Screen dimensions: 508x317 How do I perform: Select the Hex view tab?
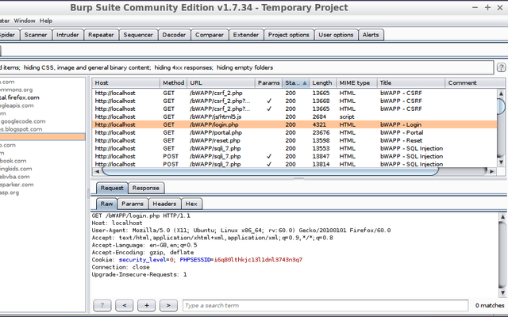pyautogui.click(x=191, y=204)
